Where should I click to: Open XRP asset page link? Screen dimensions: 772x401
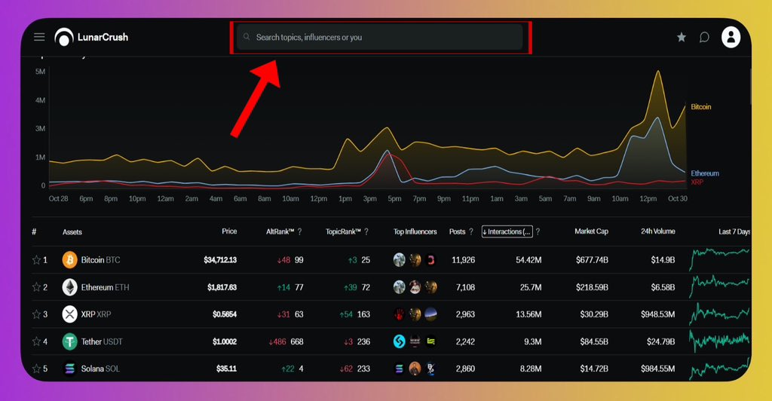(96, 314)
